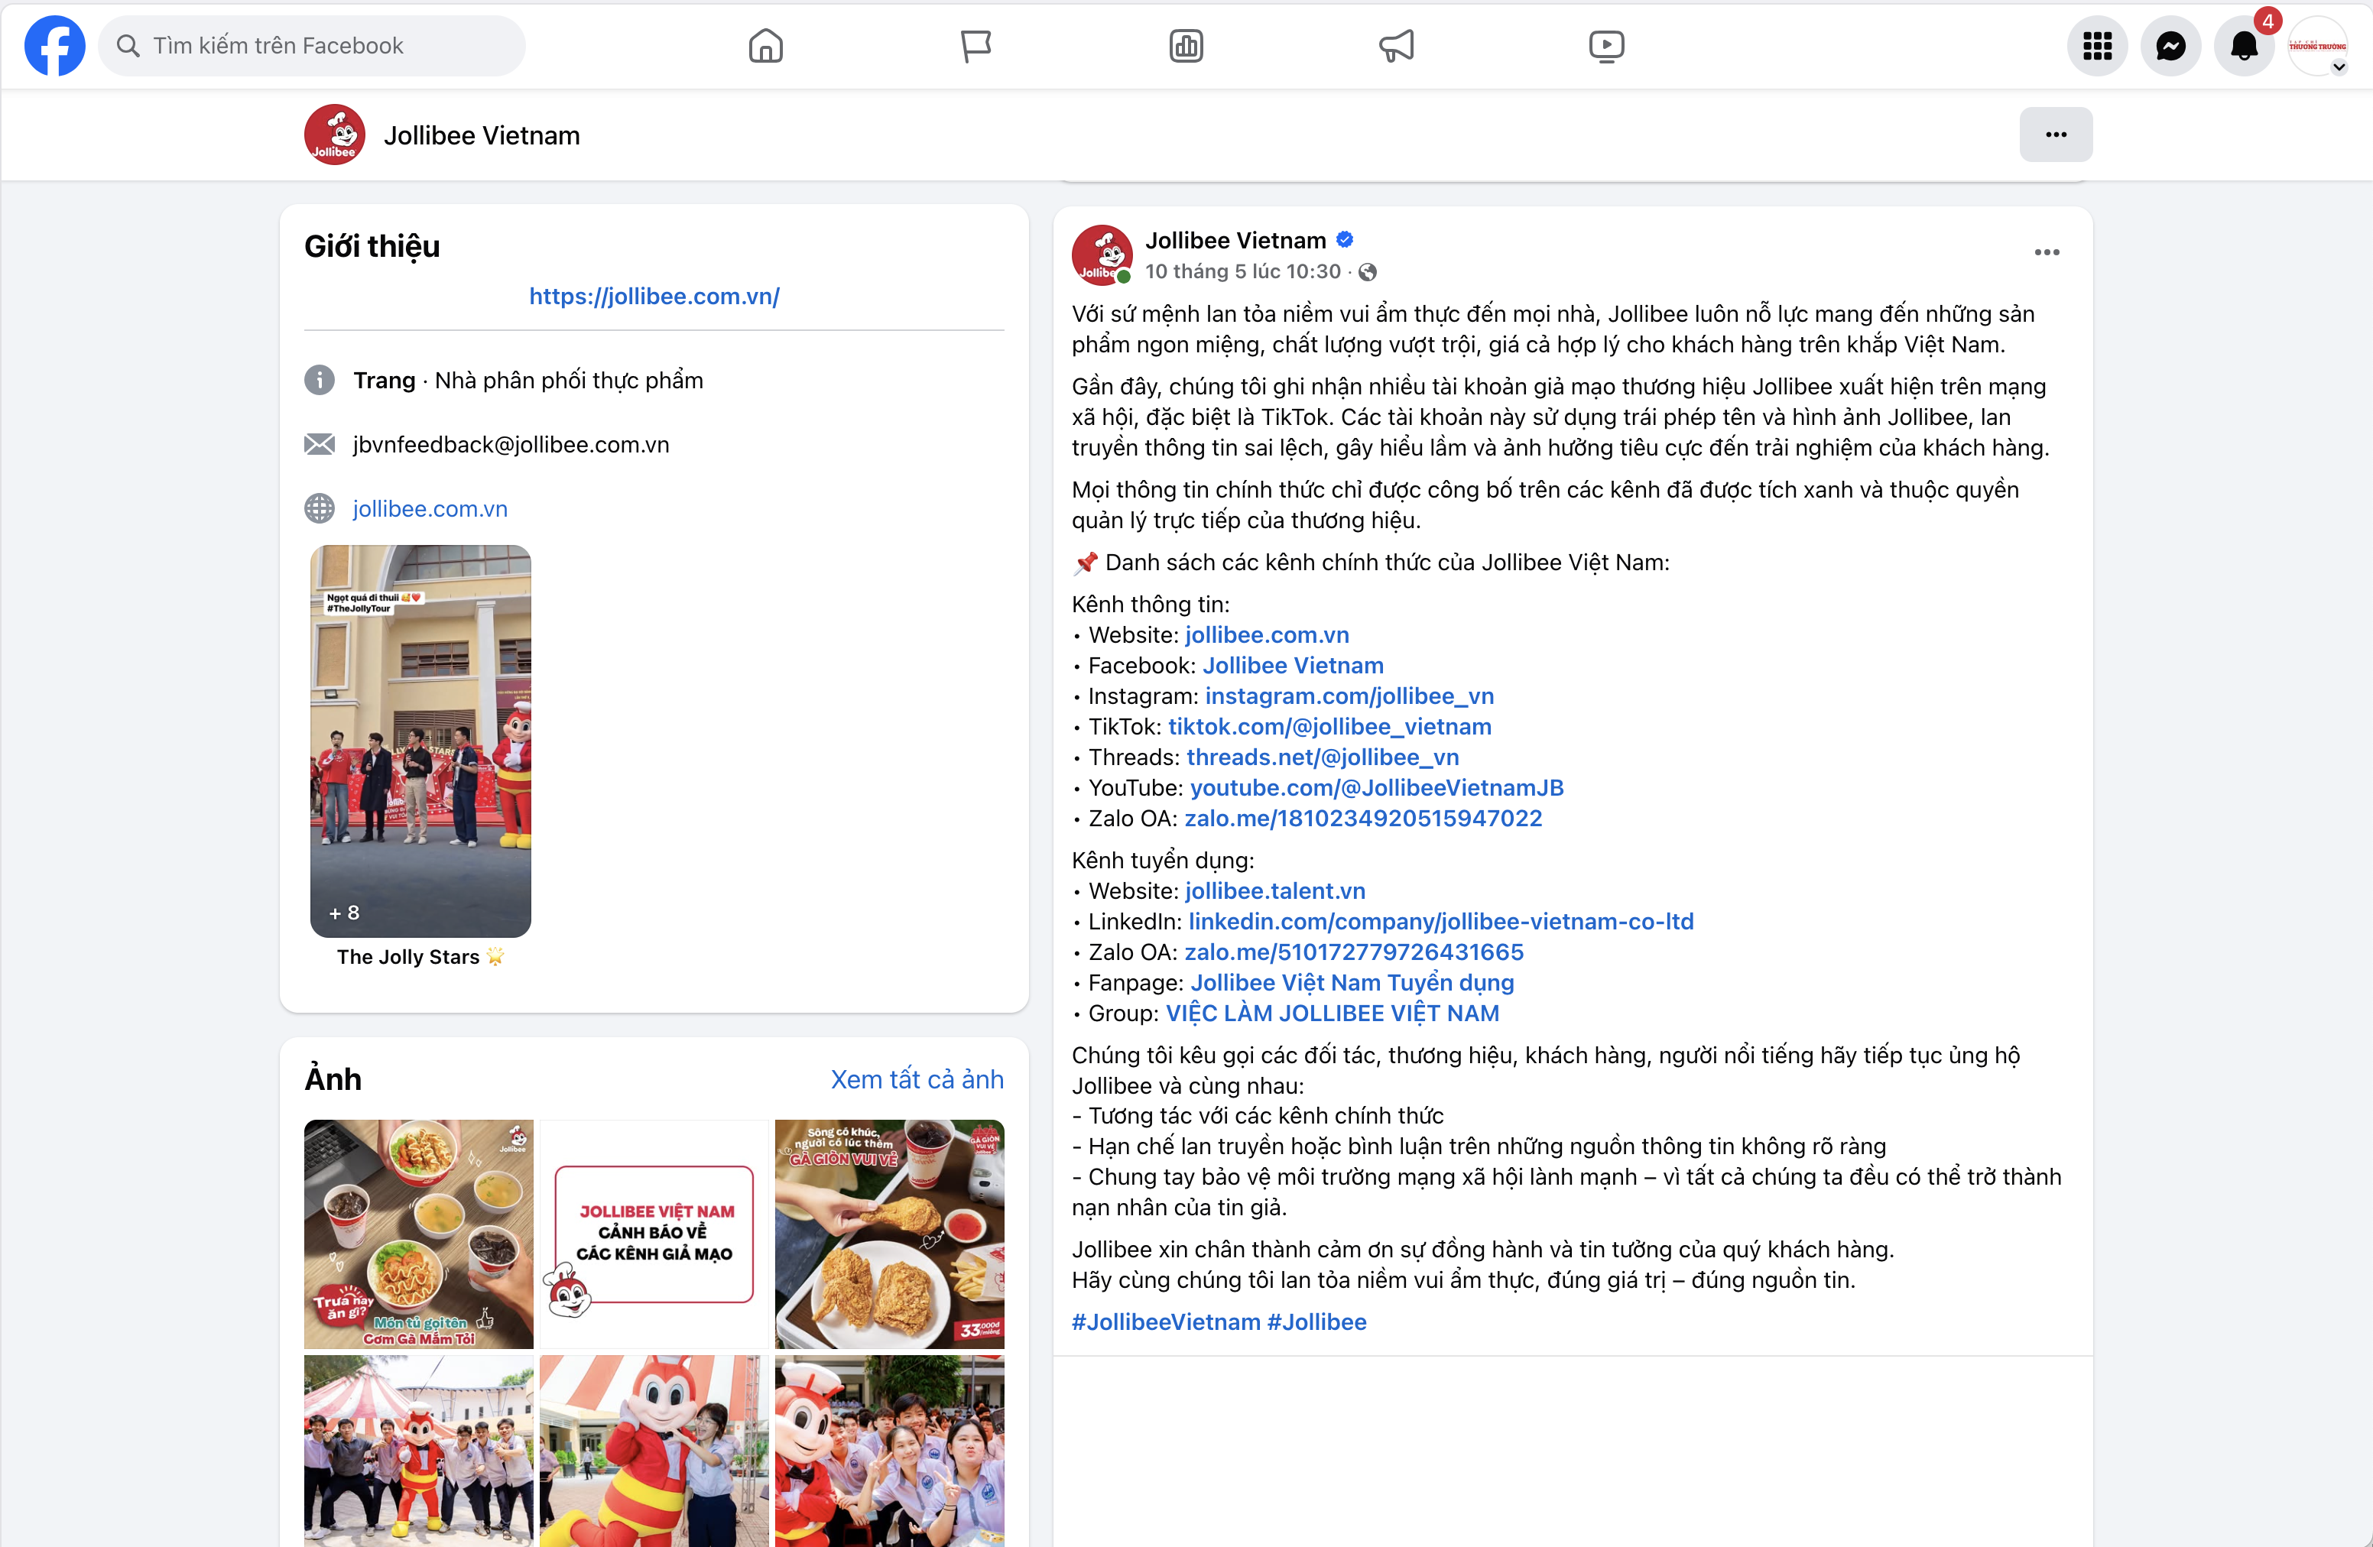Open https://jollibee.com.vn/ link in intro

coord(654,296)
